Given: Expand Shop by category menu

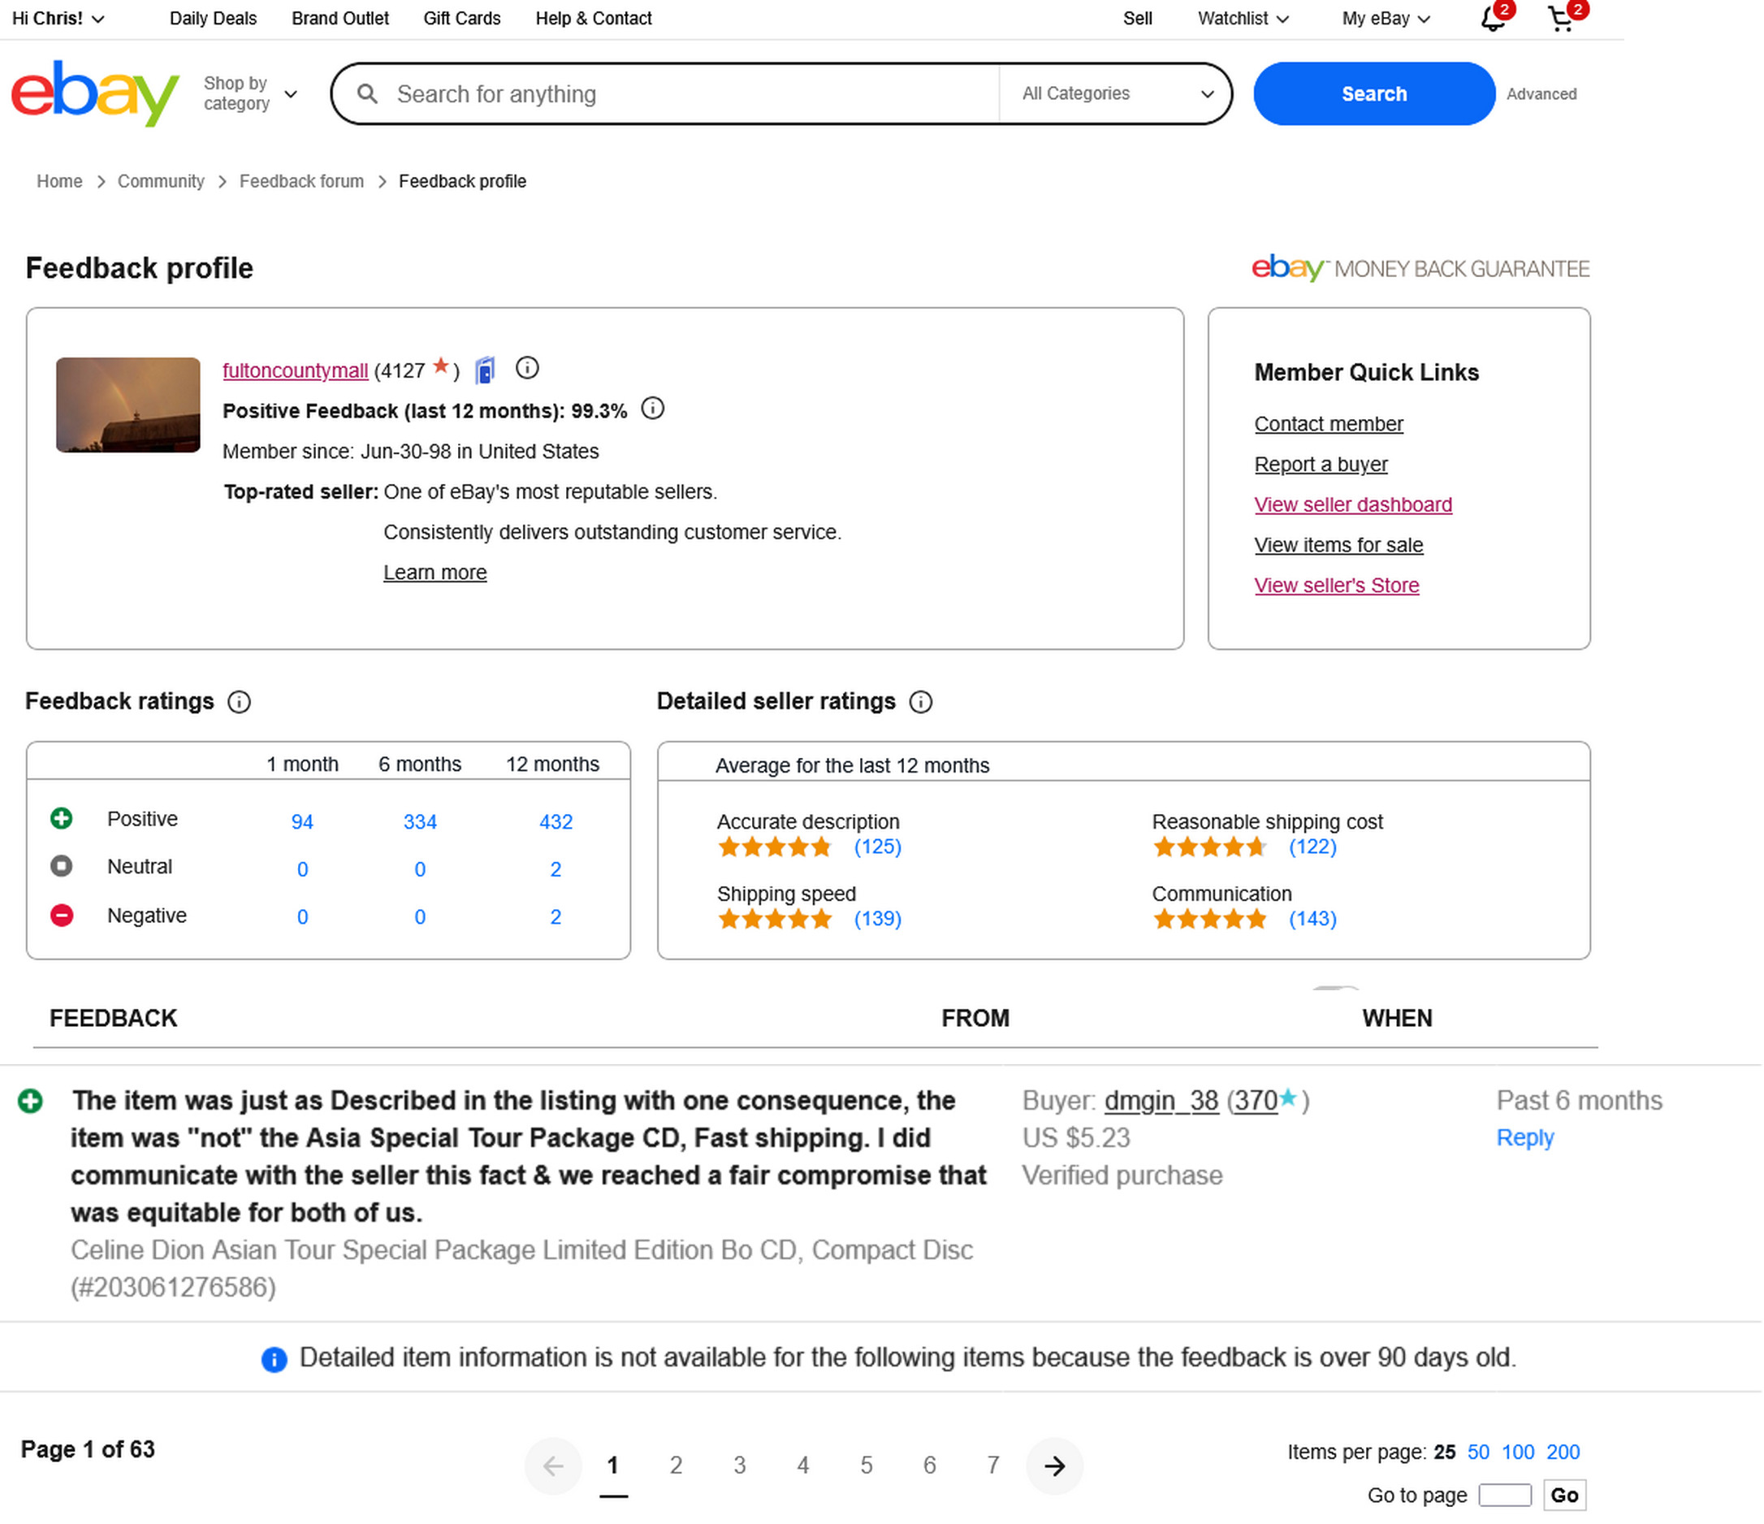Looking at the screenshot, I should (250, 93).
